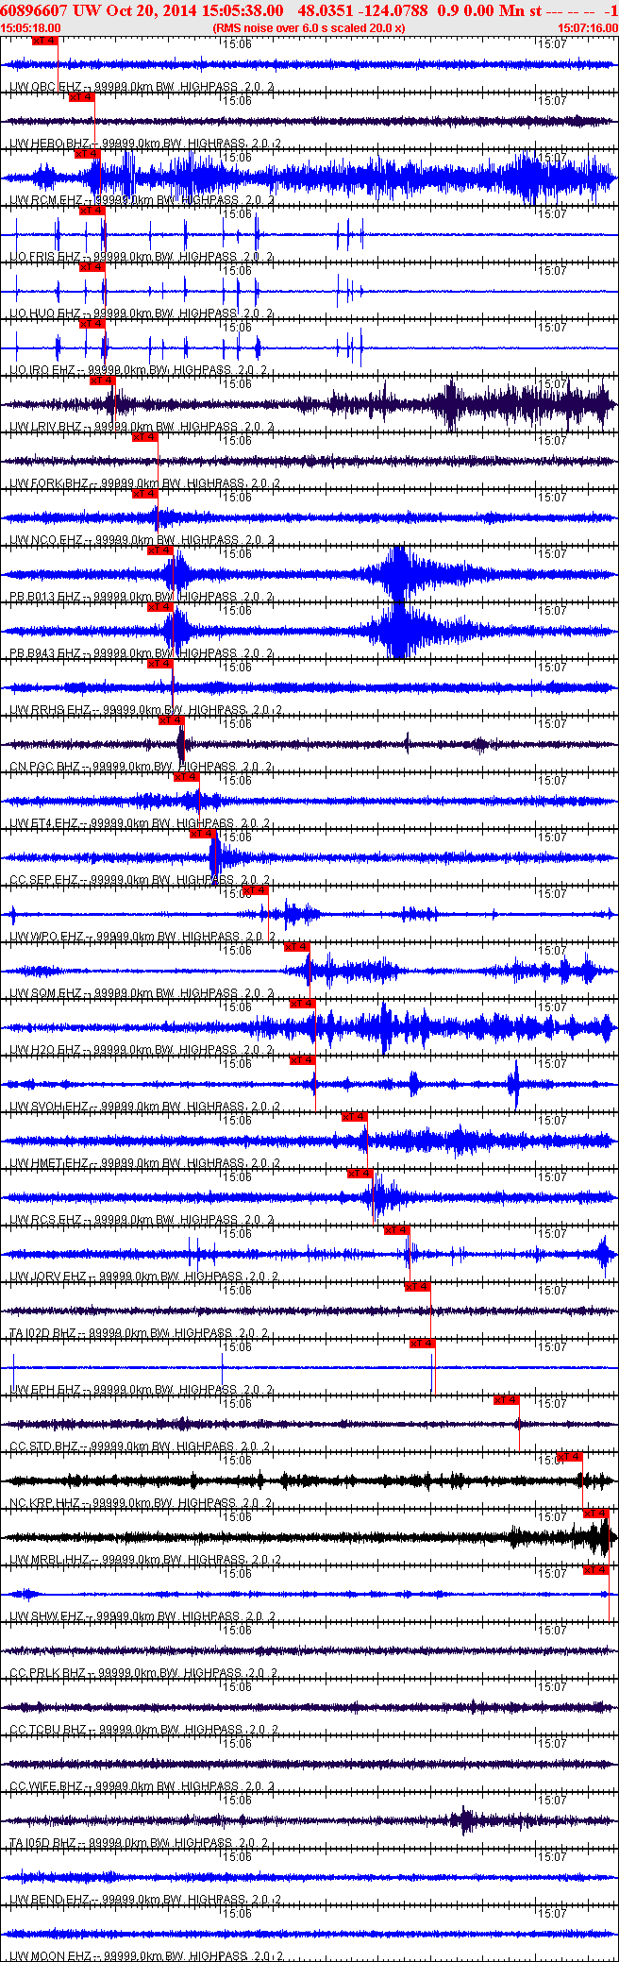Select the pick flag on RCM trace

pos(88,154)
